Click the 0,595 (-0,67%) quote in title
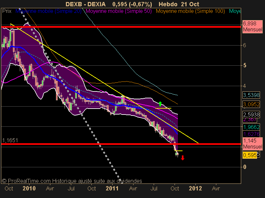 pos(132,4)
